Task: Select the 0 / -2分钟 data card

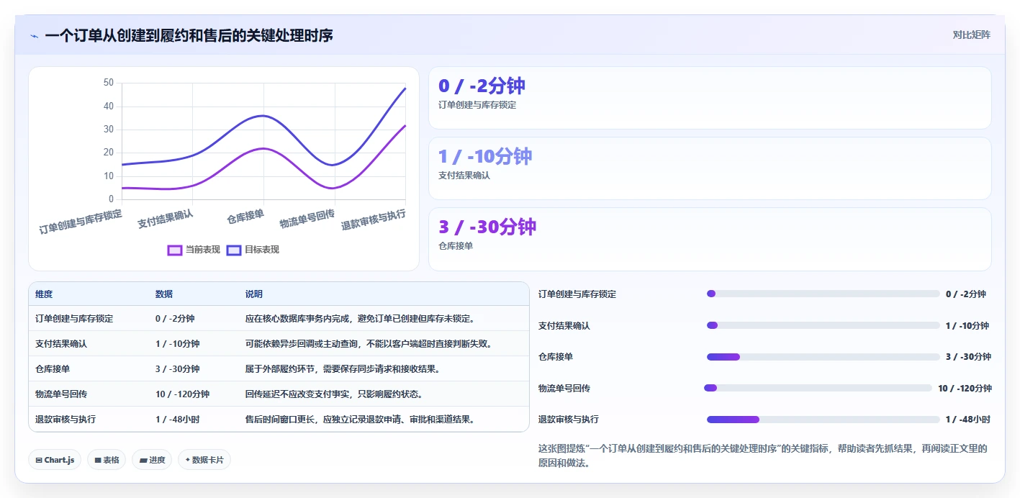Action: tap(710, 98)
